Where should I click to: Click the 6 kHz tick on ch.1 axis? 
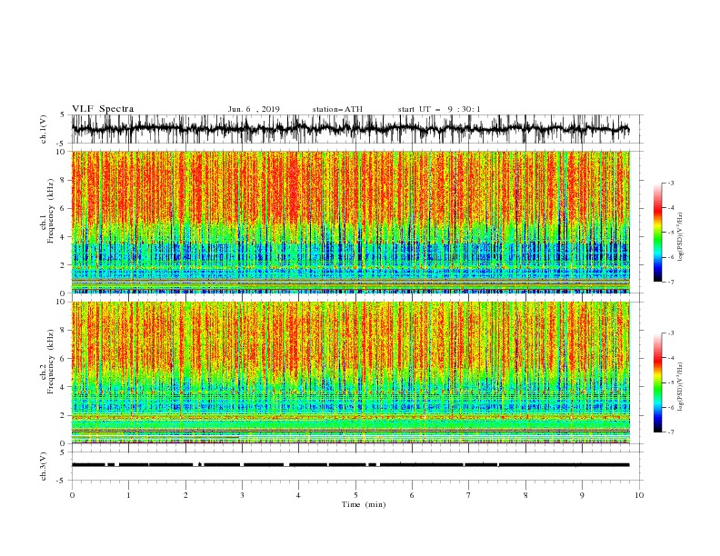click(x=64, y=209)
